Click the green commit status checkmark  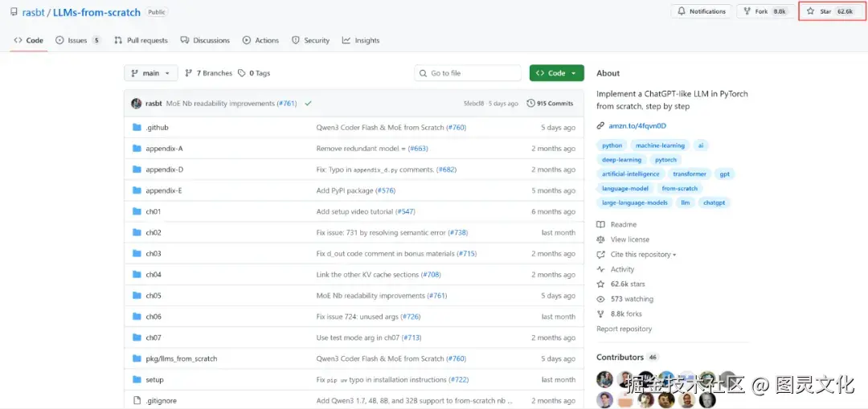click(x=308, y=104)
